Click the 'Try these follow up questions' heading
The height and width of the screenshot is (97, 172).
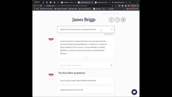coord(72,73)
